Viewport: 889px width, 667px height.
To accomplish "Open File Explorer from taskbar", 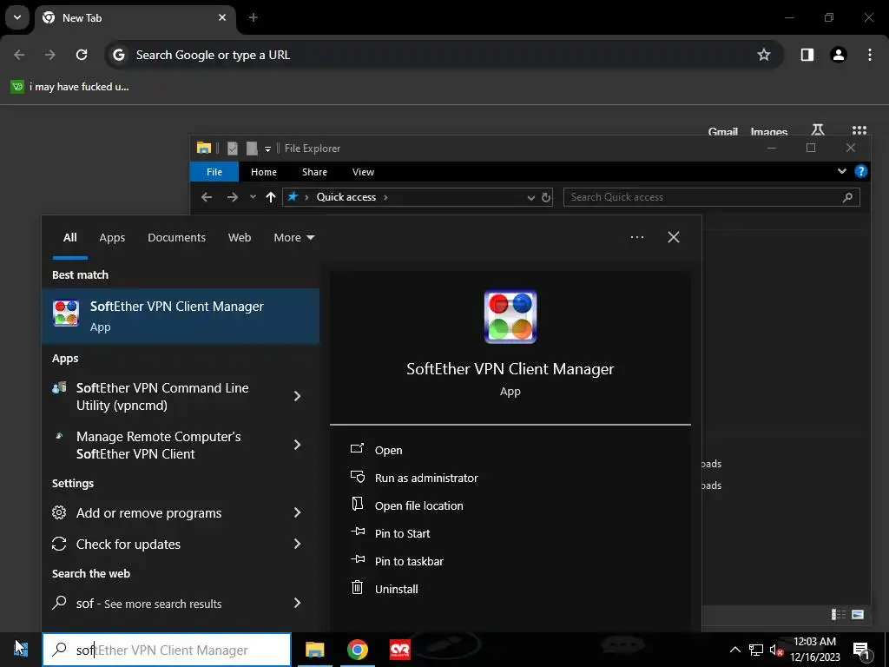I will (314, 650).
